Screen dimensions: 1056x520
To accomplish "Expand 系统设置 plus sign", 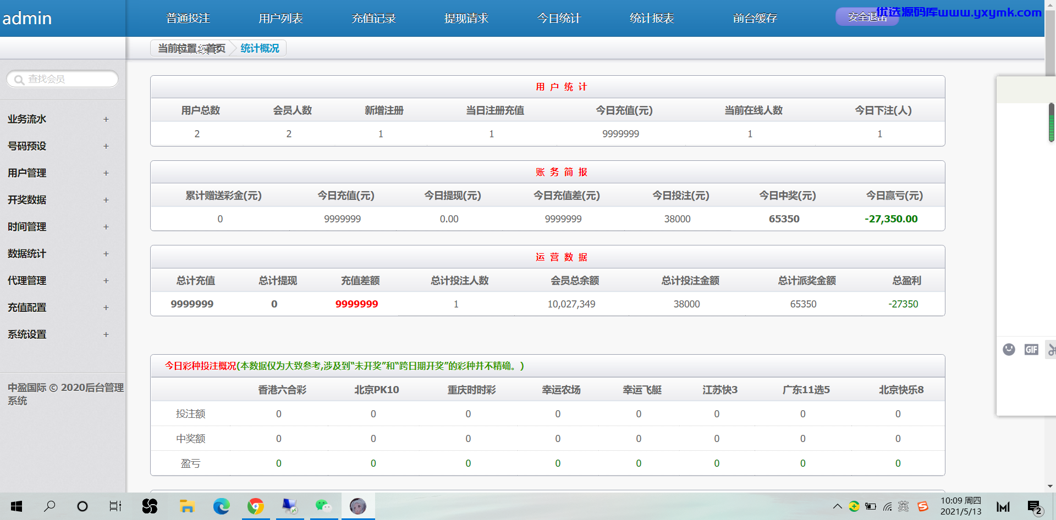I will pos(106,334).
